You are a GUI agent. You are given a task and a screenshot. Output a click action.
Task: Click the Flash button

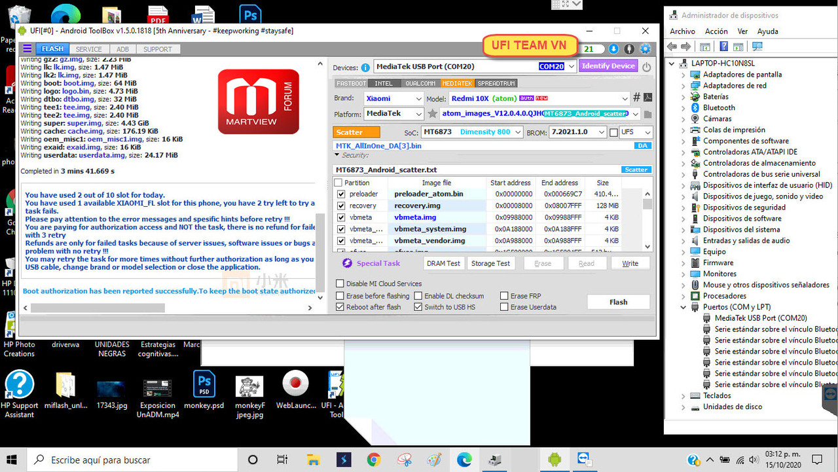pyautogui.click(x=618, y=302)
